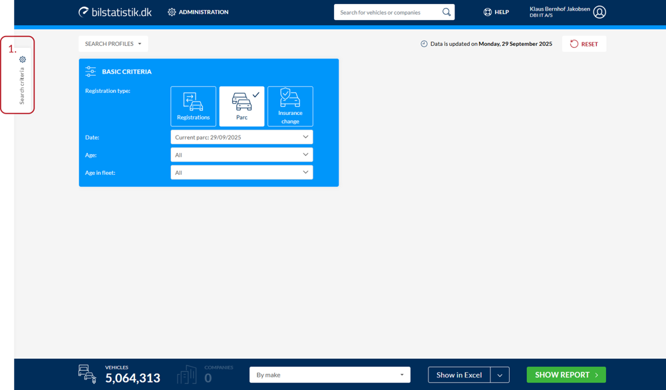Select the Registrations registration type
Viewport: 666px width, 390px height.
pos(193,106)
